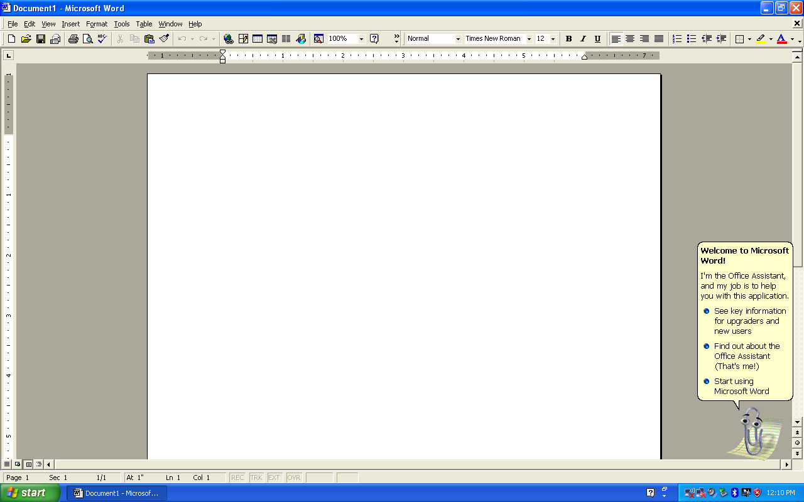Image resolution: width=804 pixels, height=502 pixels.
Task: Open the Format menu
Action: tap(97, 24)
